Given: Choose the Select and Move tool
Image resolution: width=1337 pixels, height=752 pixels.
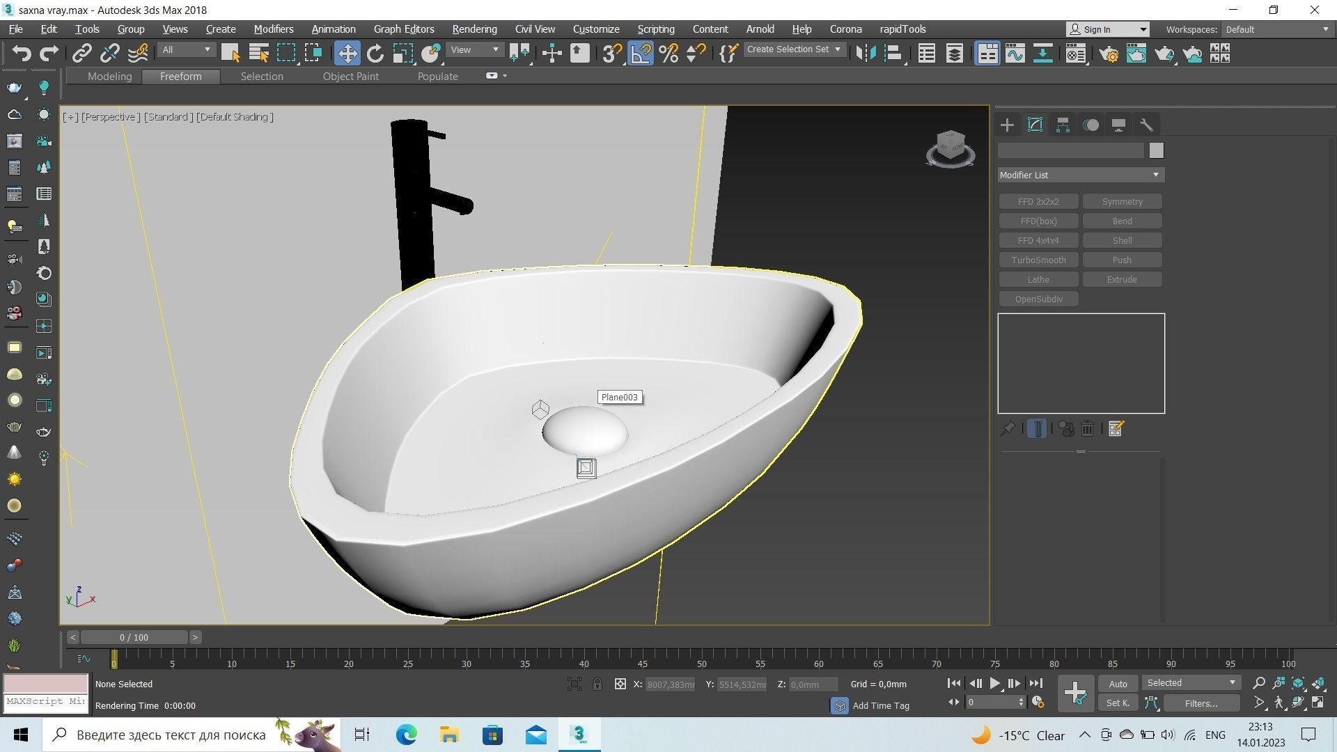Looking at the screenshot, I should pyautogui.click(x=347, y=54).
